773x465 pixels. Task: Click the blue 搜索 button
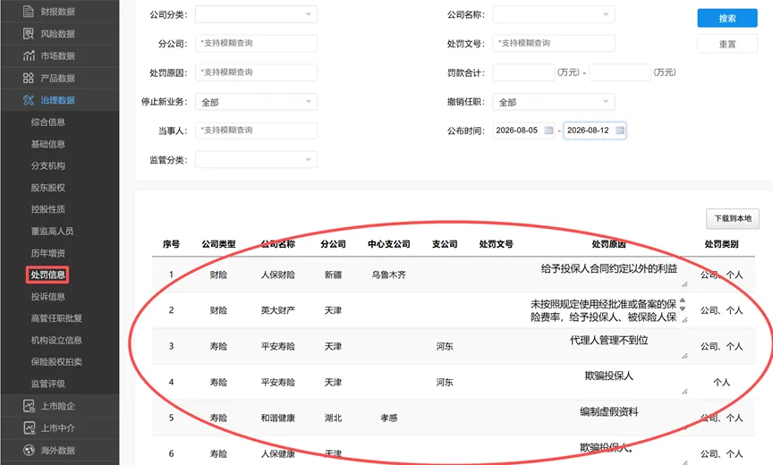coord(727,18)
